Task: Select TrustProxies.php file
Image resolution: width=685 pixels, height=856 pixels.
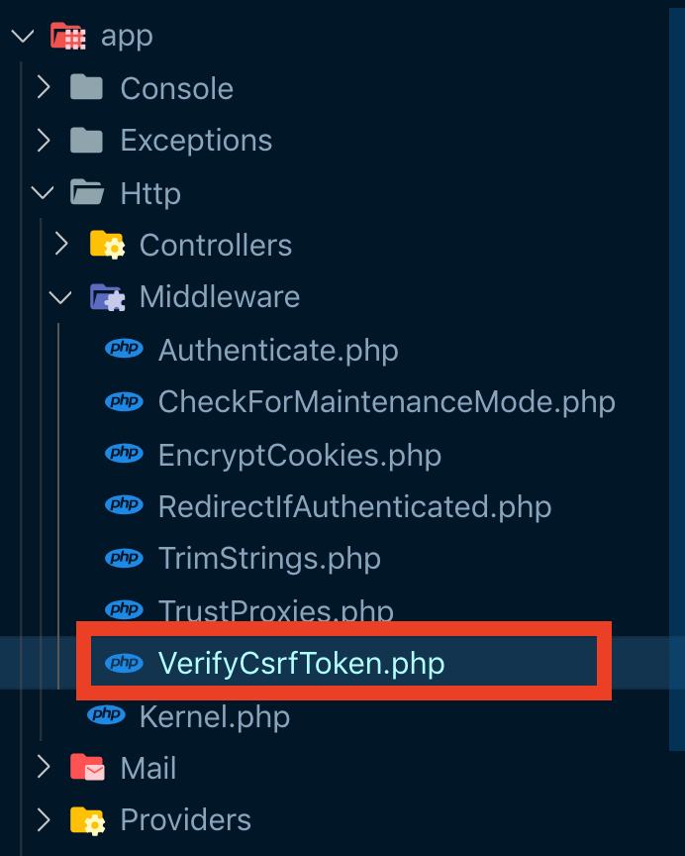Action: tap(275, 609)
